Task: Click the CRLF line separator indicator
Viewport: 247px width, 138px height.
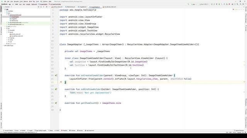Action: point(230,132)
